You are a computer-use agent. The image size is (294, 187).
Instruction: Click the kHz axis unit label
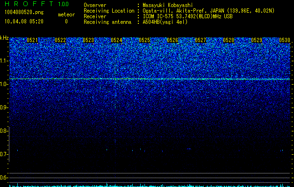[x=4, y=38]
